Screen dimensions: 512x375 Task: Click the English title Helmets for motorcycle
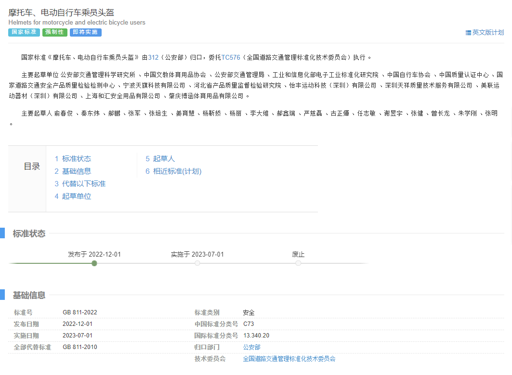[77, 23]
